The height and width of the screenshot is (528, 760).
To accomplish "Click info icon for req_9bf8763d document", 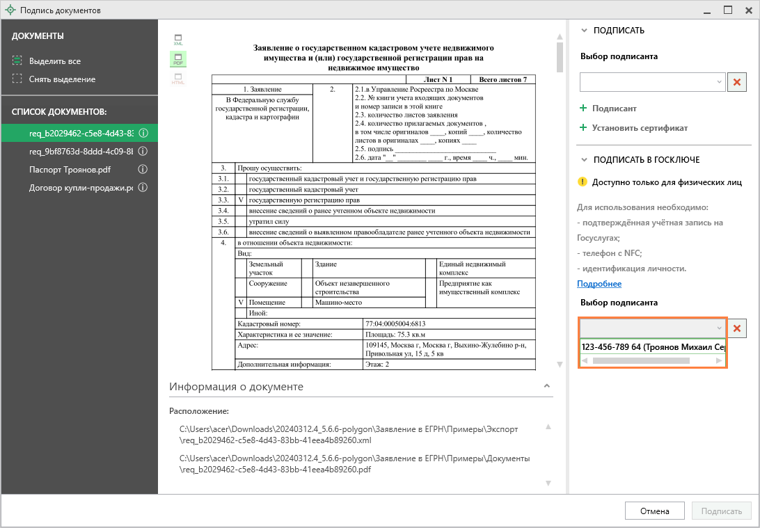I will click(143, 152).
